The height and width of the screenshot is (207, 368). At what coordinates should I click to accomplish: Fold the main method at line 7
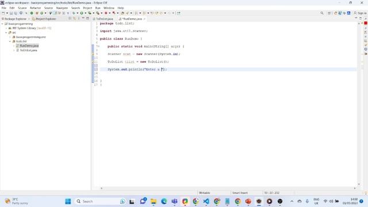click(98, 47)
